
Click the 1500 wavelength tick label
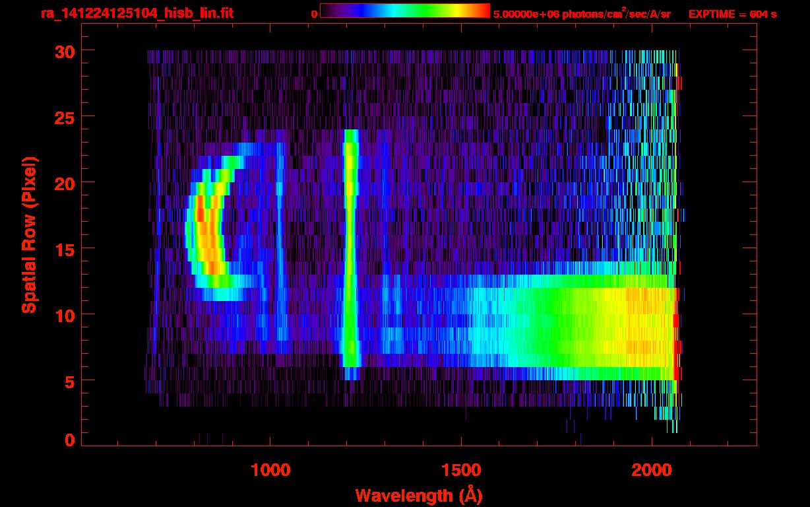point(461,470)
